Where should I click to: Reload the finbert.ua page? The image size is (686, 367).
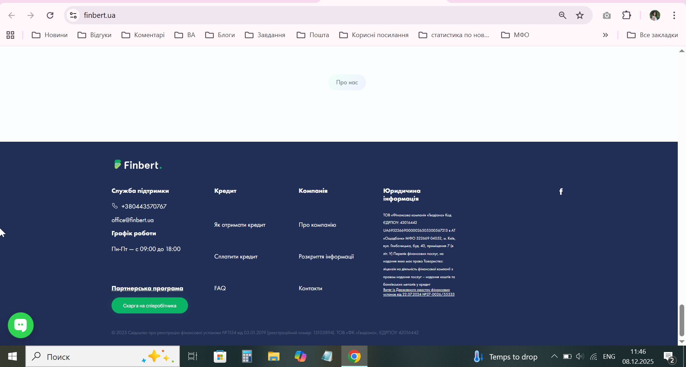tap(50, 15)
